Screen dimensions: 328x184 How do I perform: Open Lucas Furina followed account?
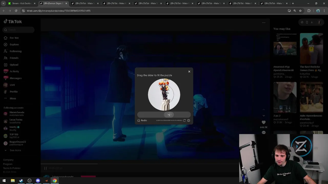point(16,121)
